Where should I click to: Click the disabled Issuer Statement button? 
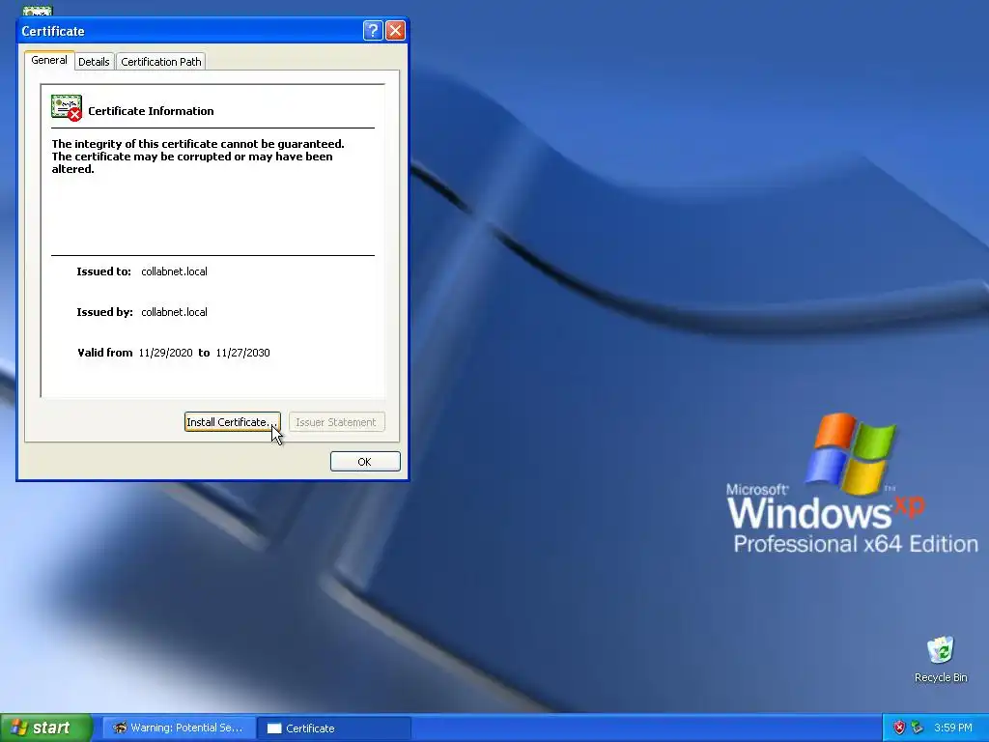coord(336,422)
